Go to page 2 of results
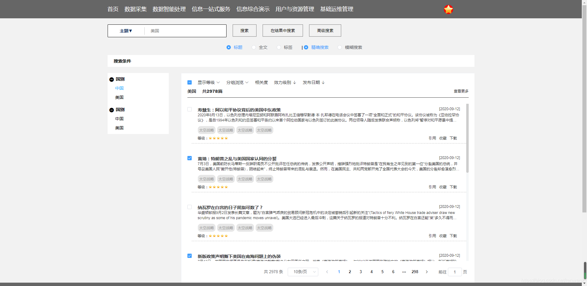This screenshot has height=286, width=587. coord(350,272)
